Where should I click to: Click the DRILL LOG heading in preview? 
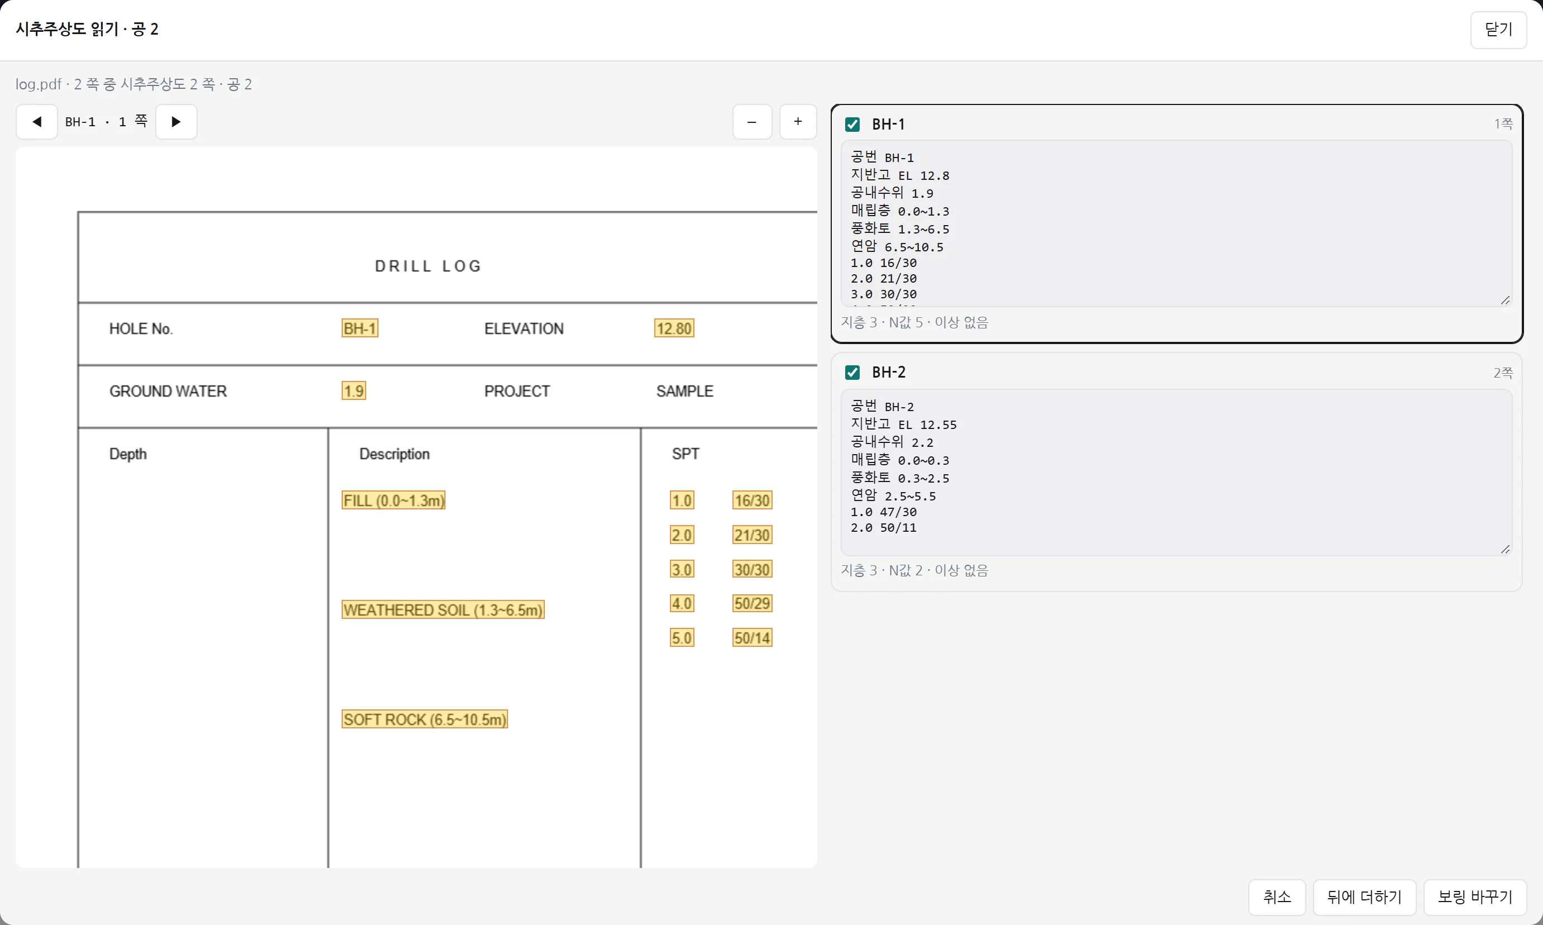(429, 266)
